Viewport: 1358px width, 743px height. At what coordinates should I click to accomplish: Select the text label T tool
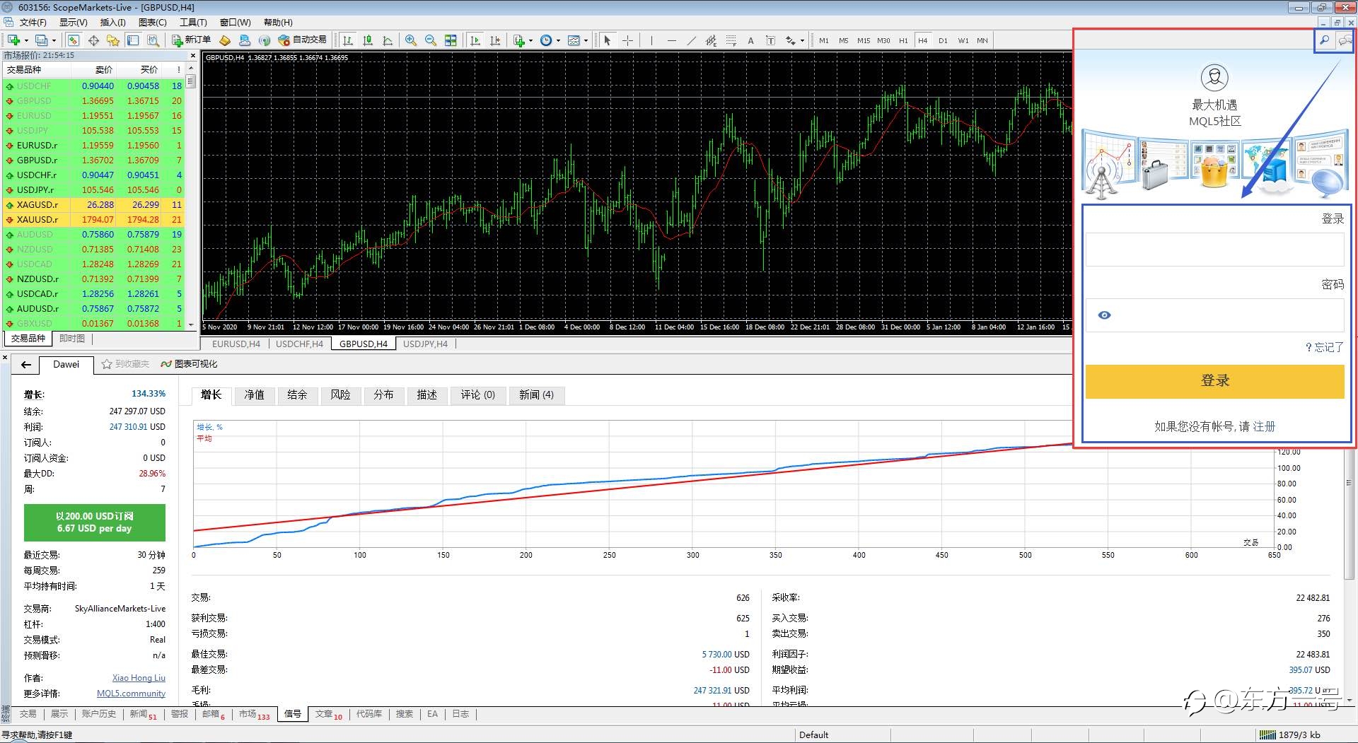[x=770, y=40]
